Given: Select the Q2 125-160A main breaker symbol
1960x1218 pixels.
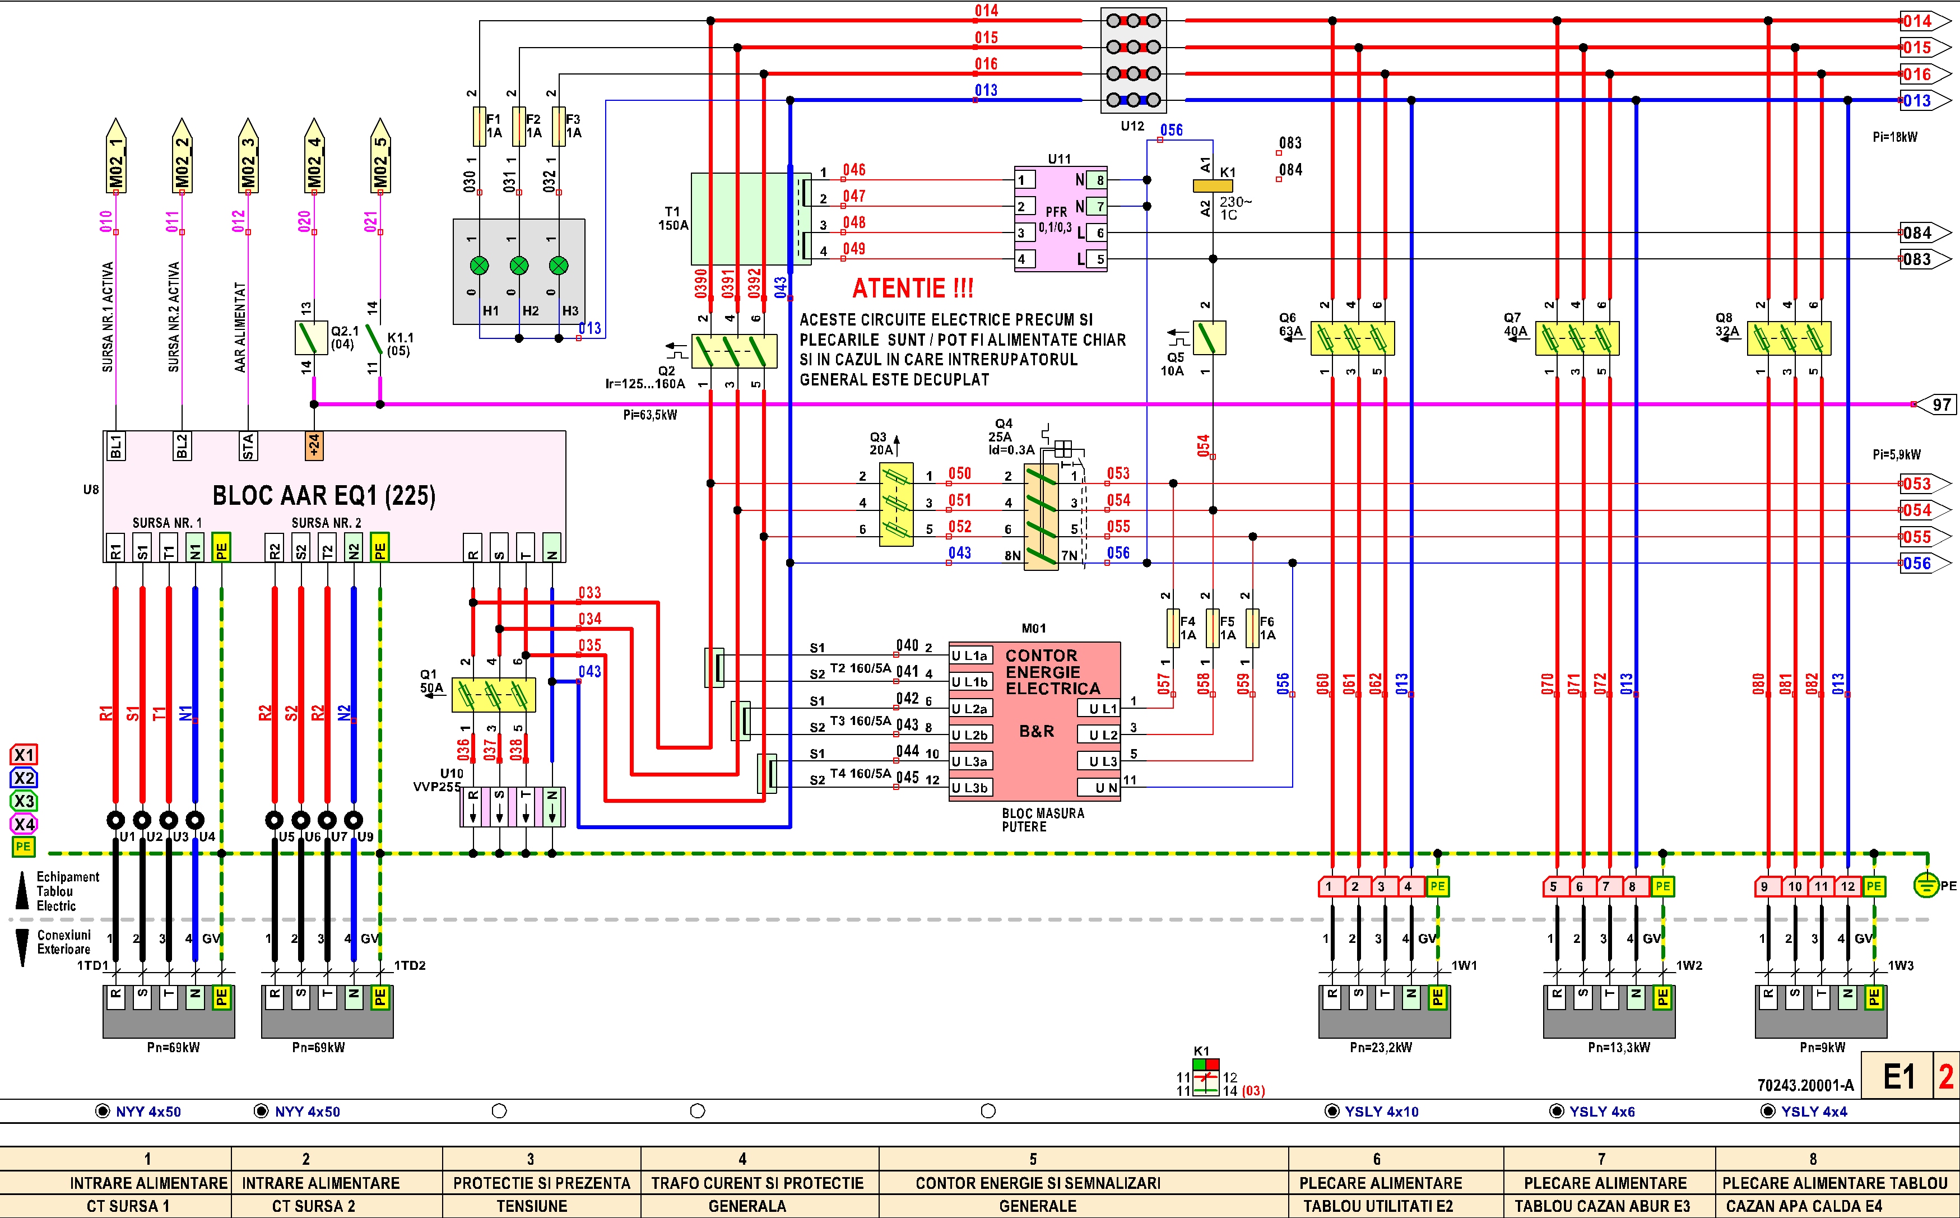Looking at the screenshot, I should click(734, 351).
